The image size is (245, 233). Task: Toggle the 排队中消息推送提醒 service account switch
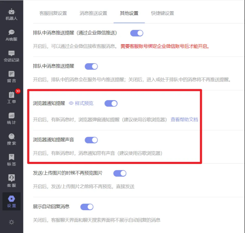[x=91, y=66]
